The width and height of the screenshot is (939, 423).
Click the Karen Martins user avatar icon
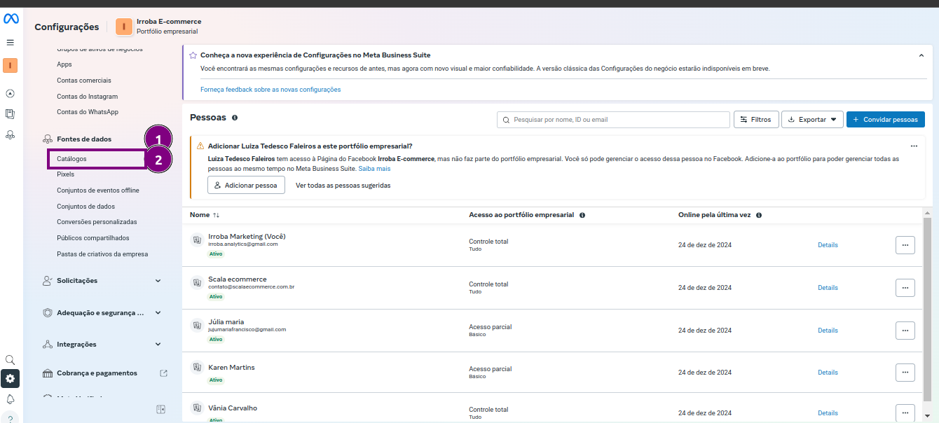click(197, 368)
